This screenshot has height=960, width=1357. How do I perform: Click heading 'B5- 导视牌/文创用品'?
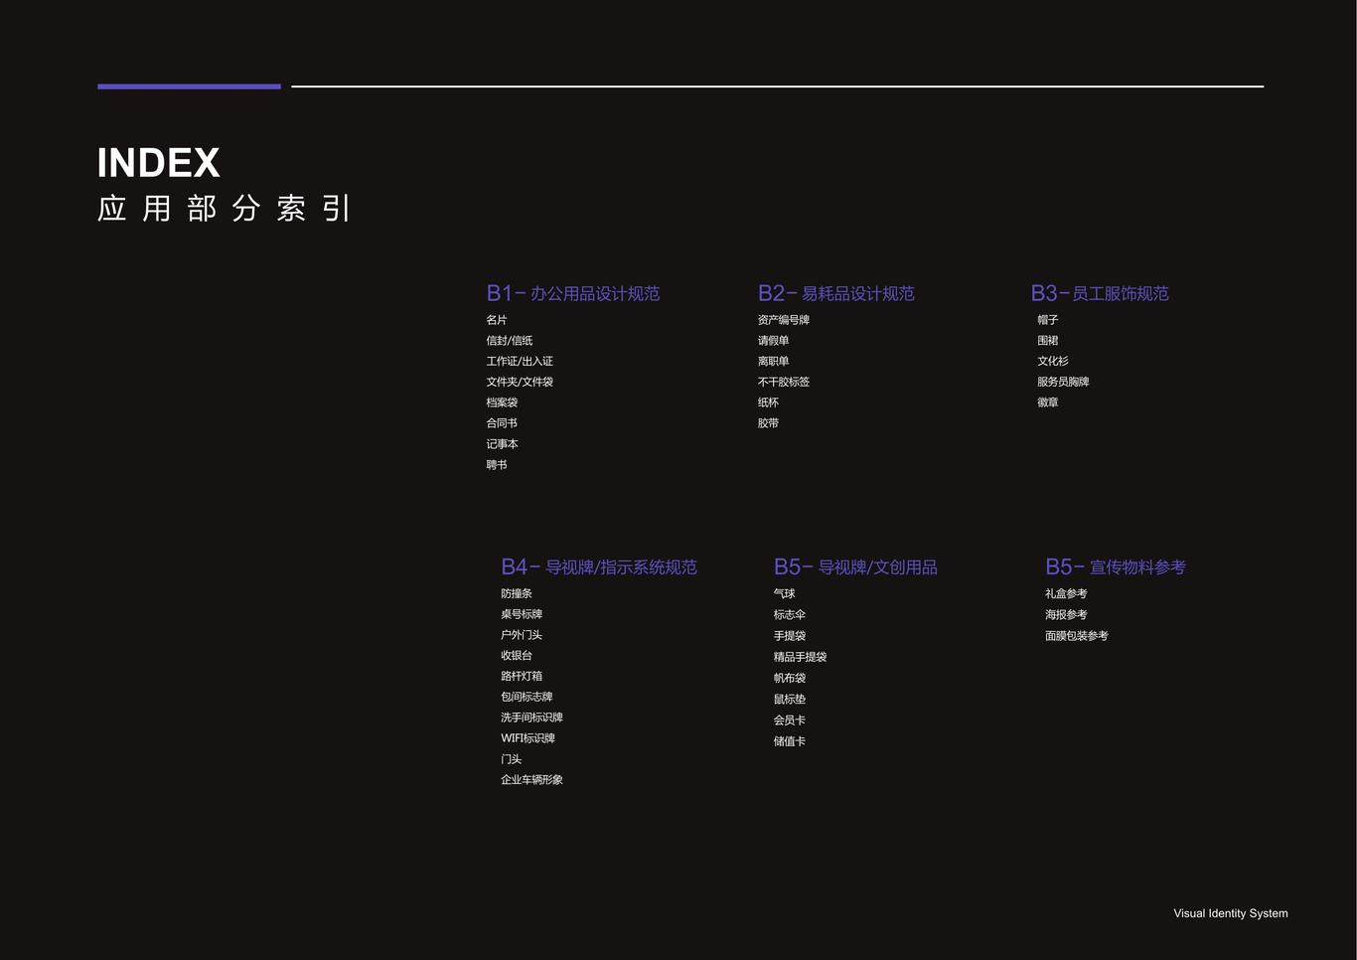(x=855, y=567)
